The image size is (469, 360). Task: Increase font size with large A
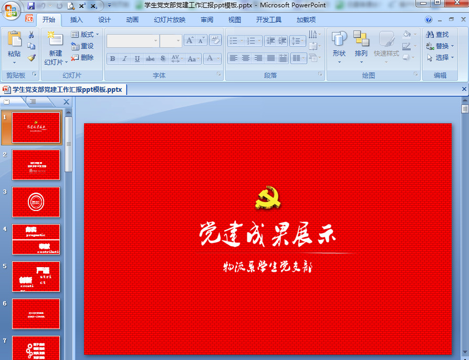click(x=190, y=40)
